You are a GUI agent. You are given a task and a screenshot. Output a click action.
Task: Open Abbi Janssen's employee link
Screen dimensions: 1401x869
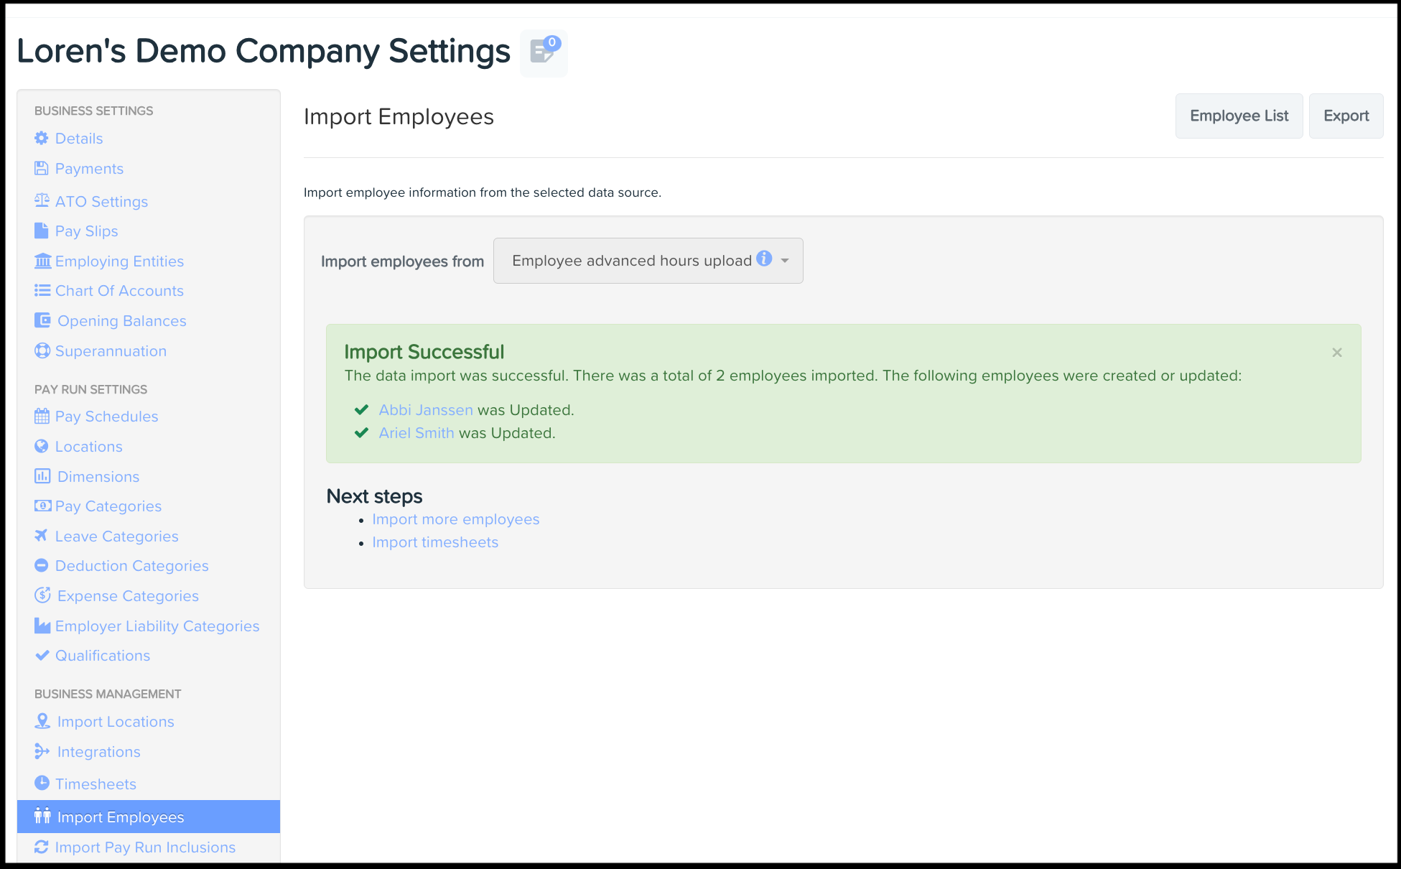tap(426, 410)
